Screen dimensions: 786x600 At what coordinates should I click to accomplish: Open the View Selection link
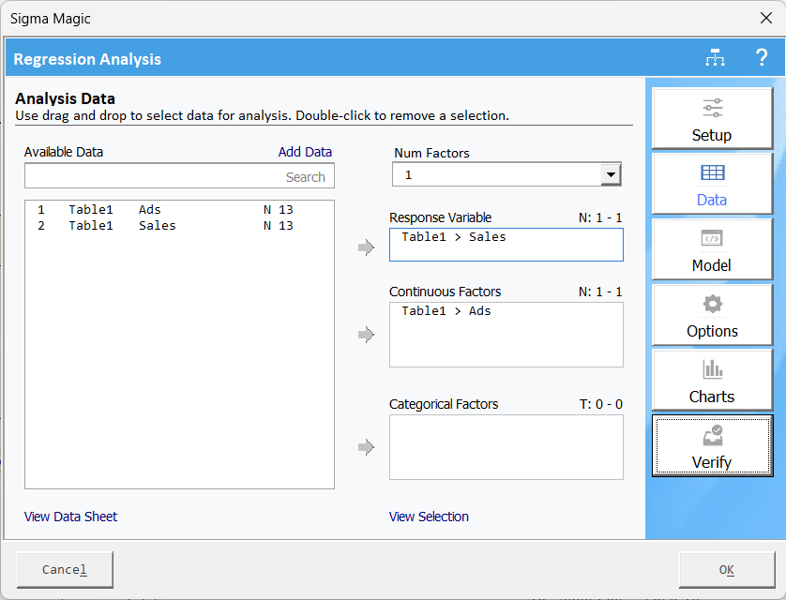click(x=429, y=517)
